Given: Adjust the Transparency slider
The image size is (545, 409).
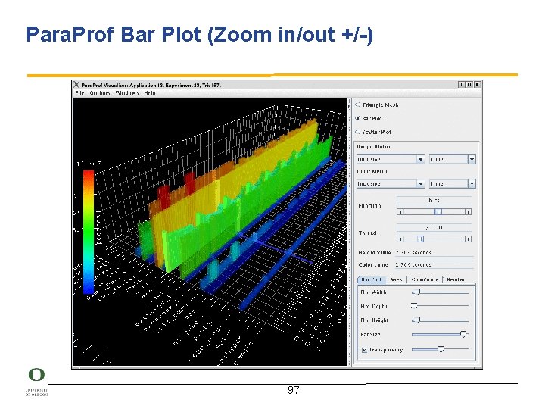Looking at the screenshot, I should pyautogui.click(x=441, y=349).
